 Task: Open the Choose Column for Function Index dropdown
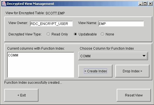click(113, 56)
